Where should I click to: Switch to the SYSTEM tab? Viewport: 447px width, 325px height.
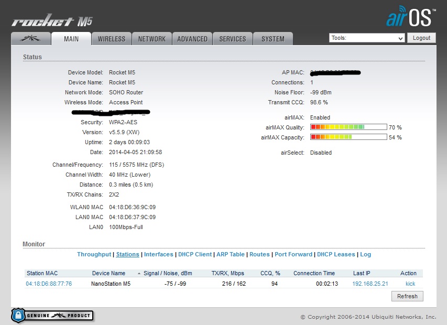(x=273, y=39)
